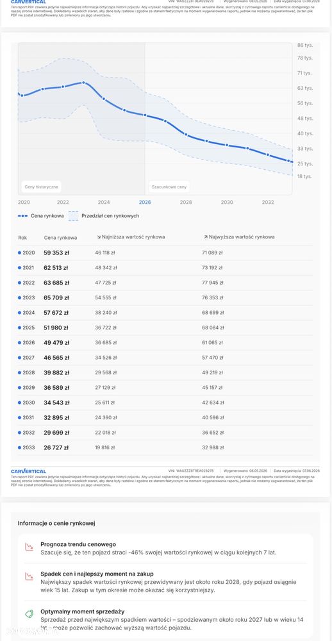This screenshot has width=332, height=641.
Task: Click the 2020 x-axis year label
Action: click(24, 203)
